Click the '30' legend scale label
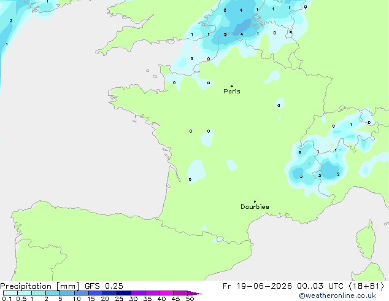The height and width of the screenshot is (301, 389). coord(133,299)
